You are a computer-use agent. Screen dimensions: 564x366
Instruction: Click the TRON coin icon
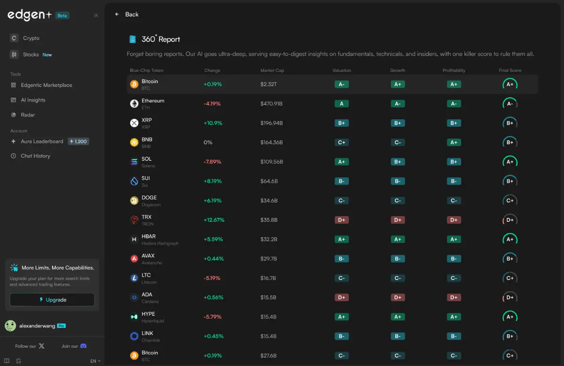(134, 220)
